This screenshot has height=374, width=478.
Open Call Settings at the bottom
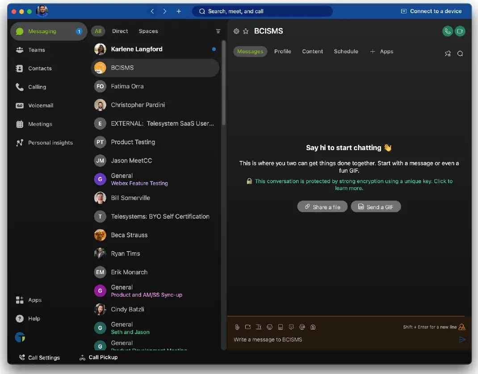(x=40, y=357)
